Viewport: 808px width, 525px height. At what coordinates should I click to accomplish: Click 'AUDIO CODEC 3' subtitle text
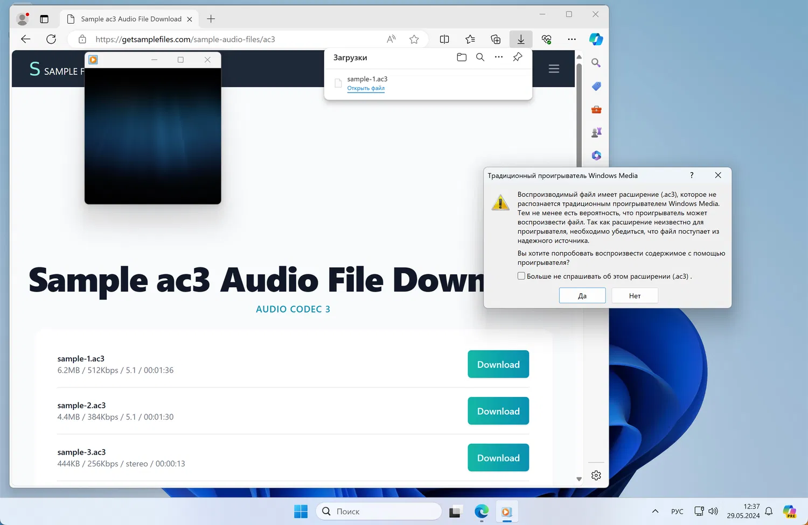coord(293,309)
